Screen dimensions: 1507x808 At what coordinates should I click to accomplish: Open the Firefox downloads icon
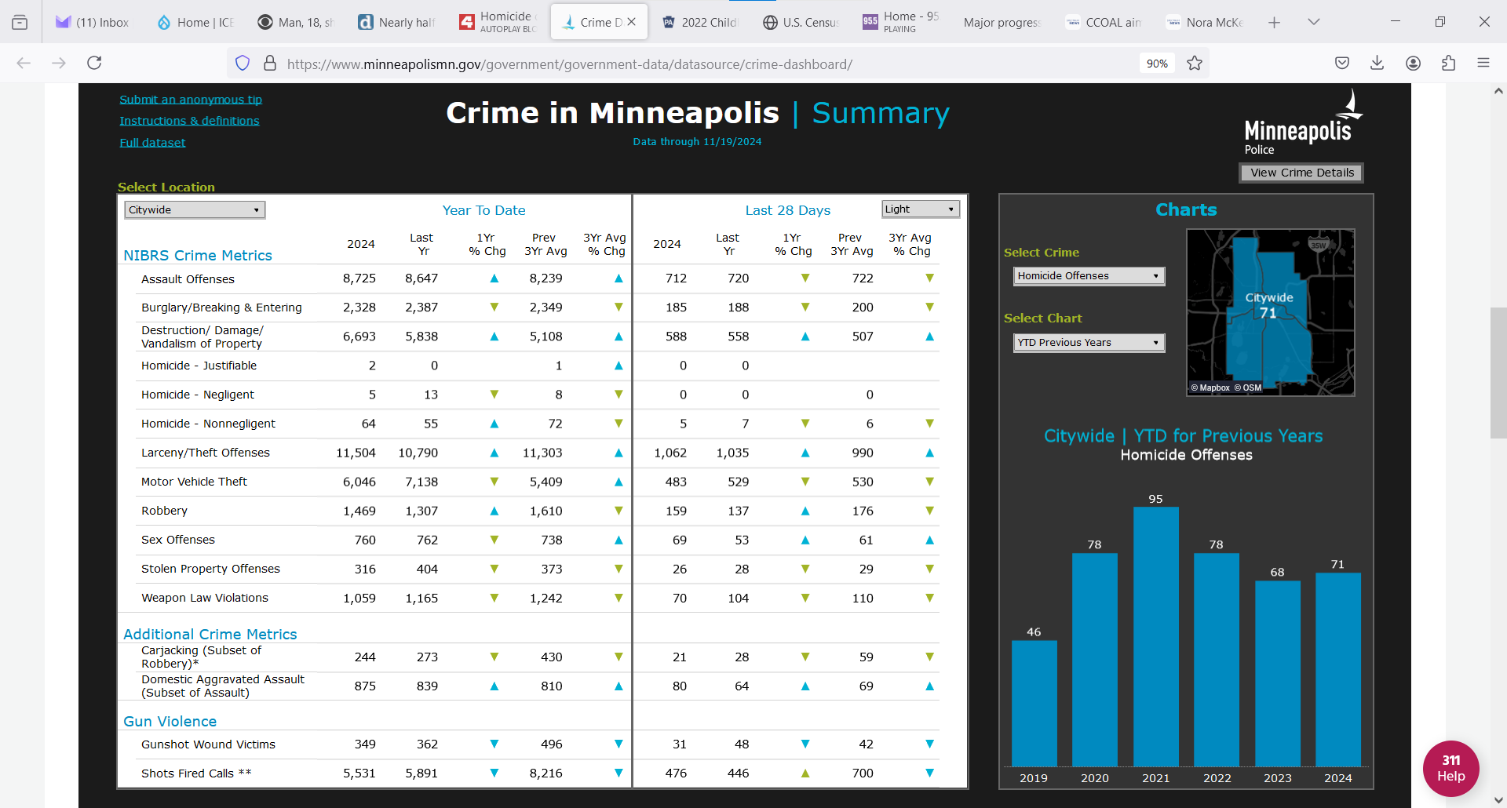1377,63
